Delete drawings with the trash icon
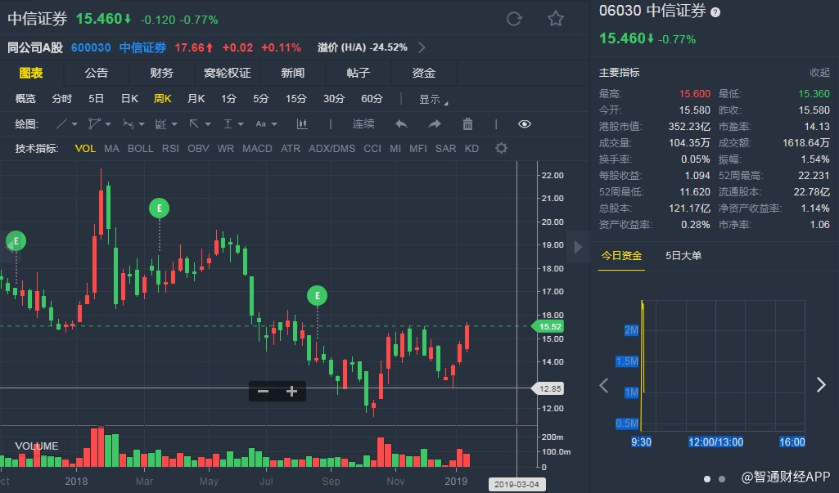 coord(467,124)
